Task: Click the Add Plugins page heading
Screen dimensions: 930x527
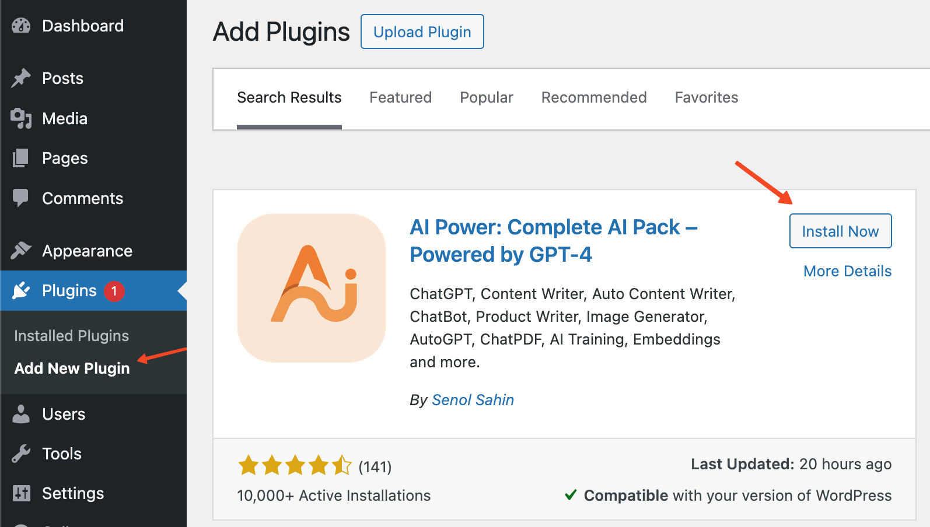Action: (281, 31)
